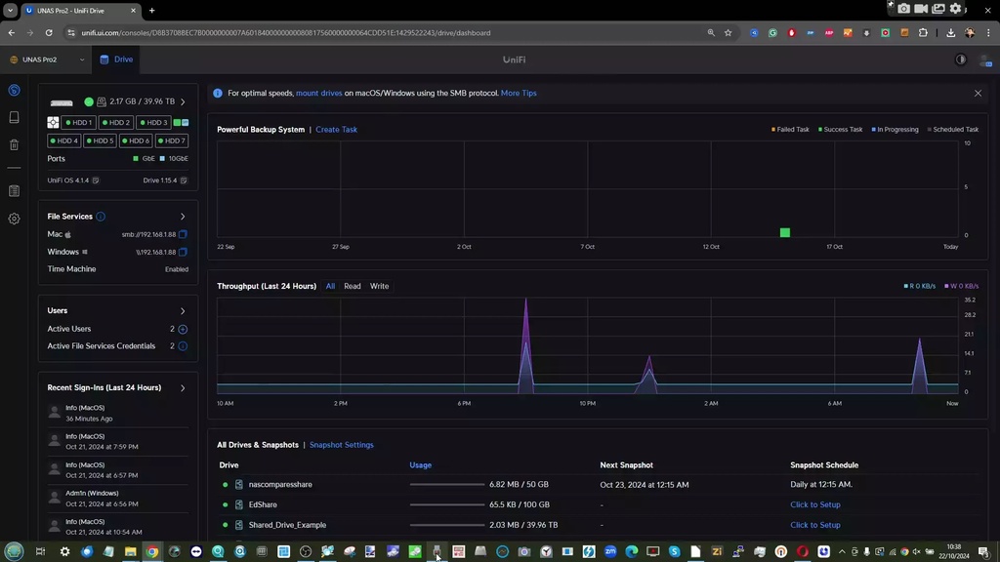Expand storage summary 2.17 GB chevron
This screenshot has height=562, width=1000.
(x=183, y=101)
